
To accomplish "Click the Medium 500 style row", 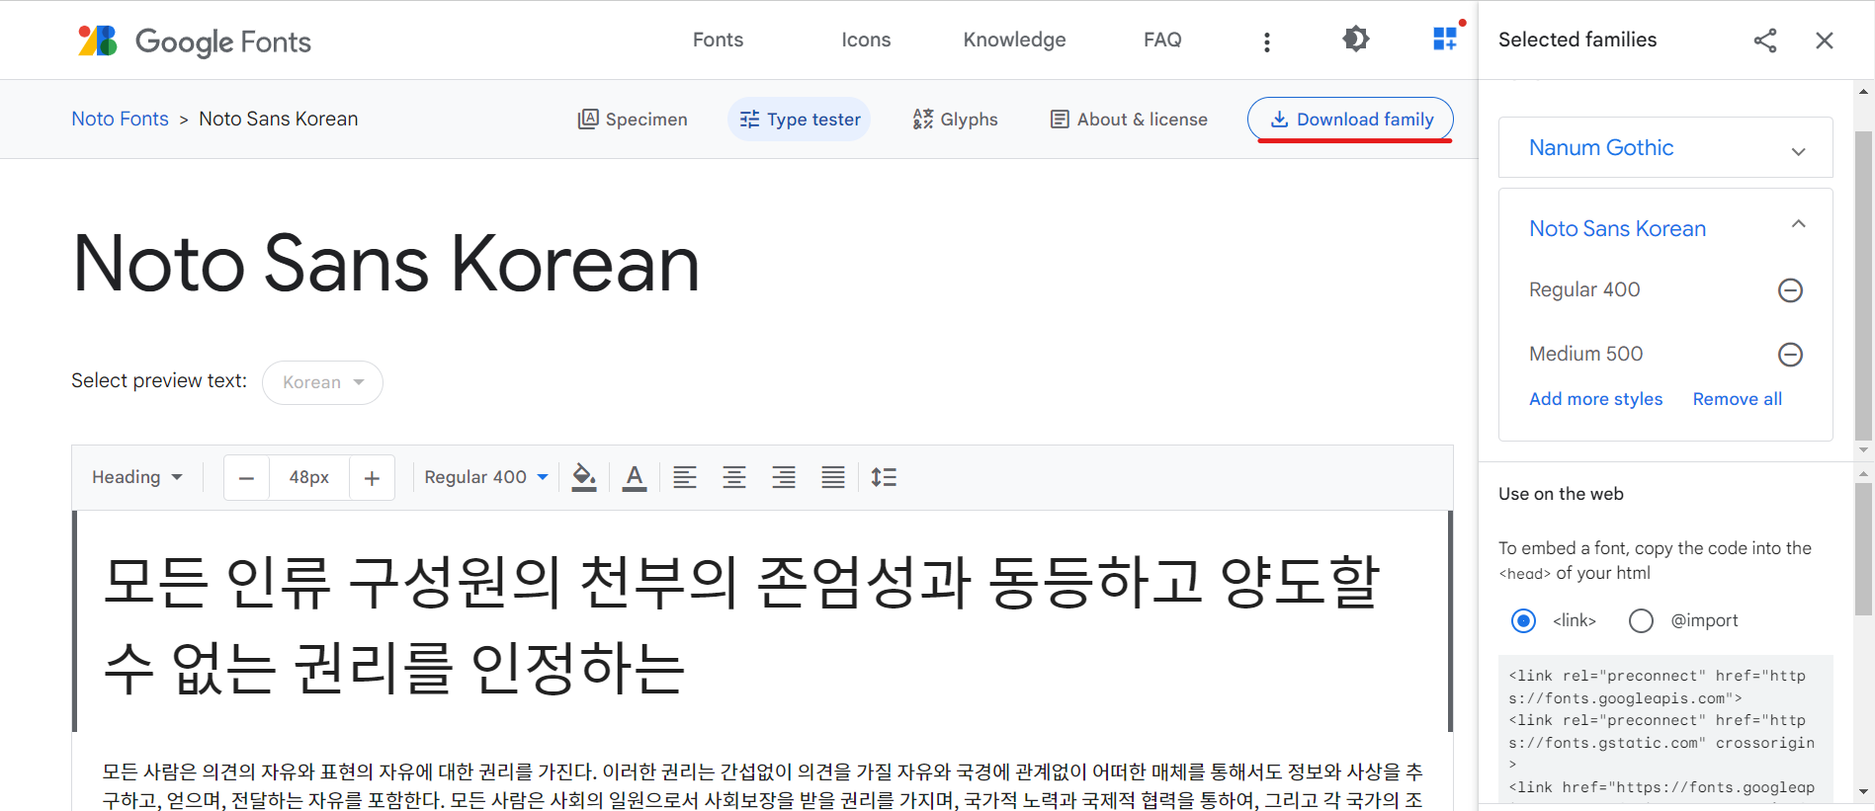I will [1665, 355].
